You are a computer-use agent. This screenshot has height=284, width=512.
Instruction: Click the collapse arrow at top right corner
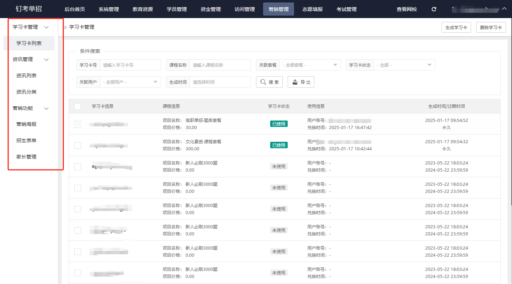point(505,9)
